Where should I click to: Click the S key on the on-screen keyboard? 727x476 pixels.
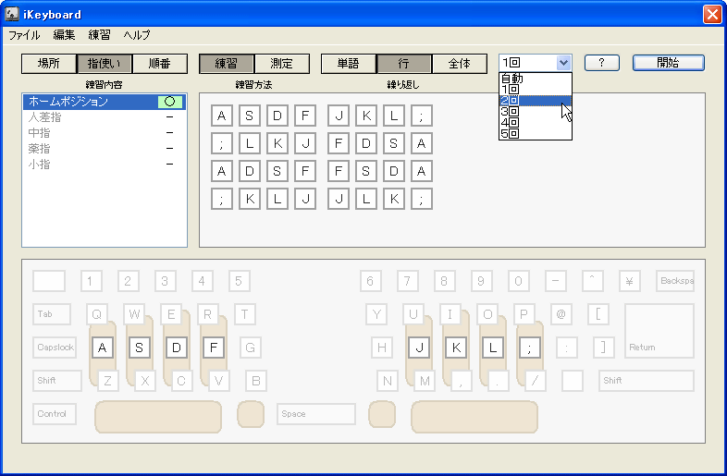139,348
